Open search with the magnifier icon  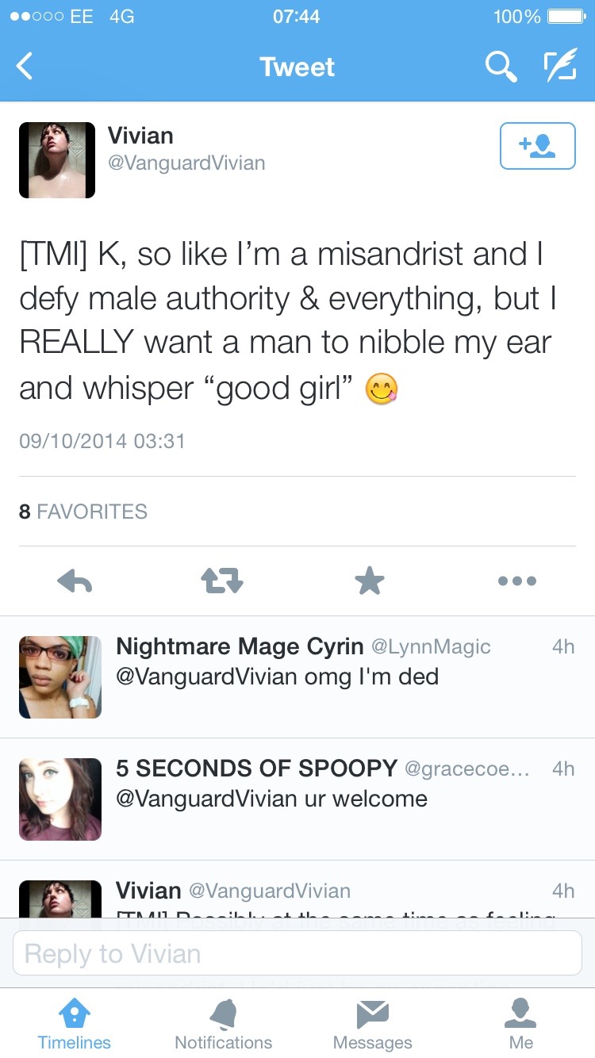pyautogui.click(x=501, y=67)
